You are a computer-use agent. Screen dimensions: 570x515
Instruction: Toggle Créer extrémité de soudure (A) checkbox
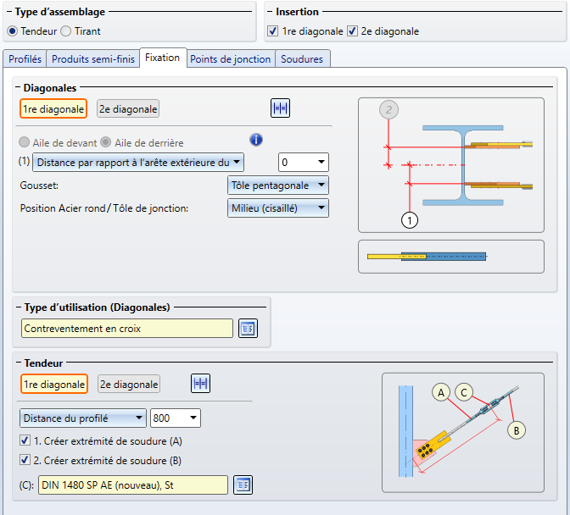coord(25,440)
